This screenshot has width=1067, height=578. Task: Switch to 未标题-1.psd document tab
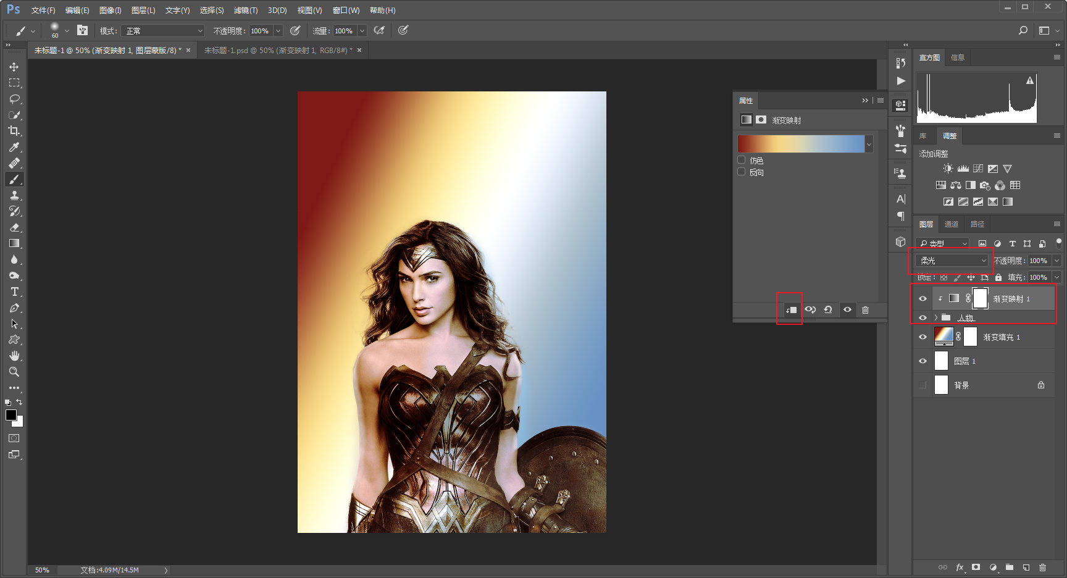[x=278, y=51]
